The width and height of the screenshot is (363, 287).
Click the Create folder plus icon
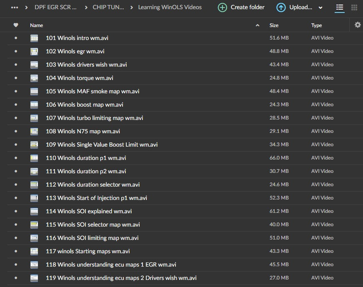click(x=223, y=7)
